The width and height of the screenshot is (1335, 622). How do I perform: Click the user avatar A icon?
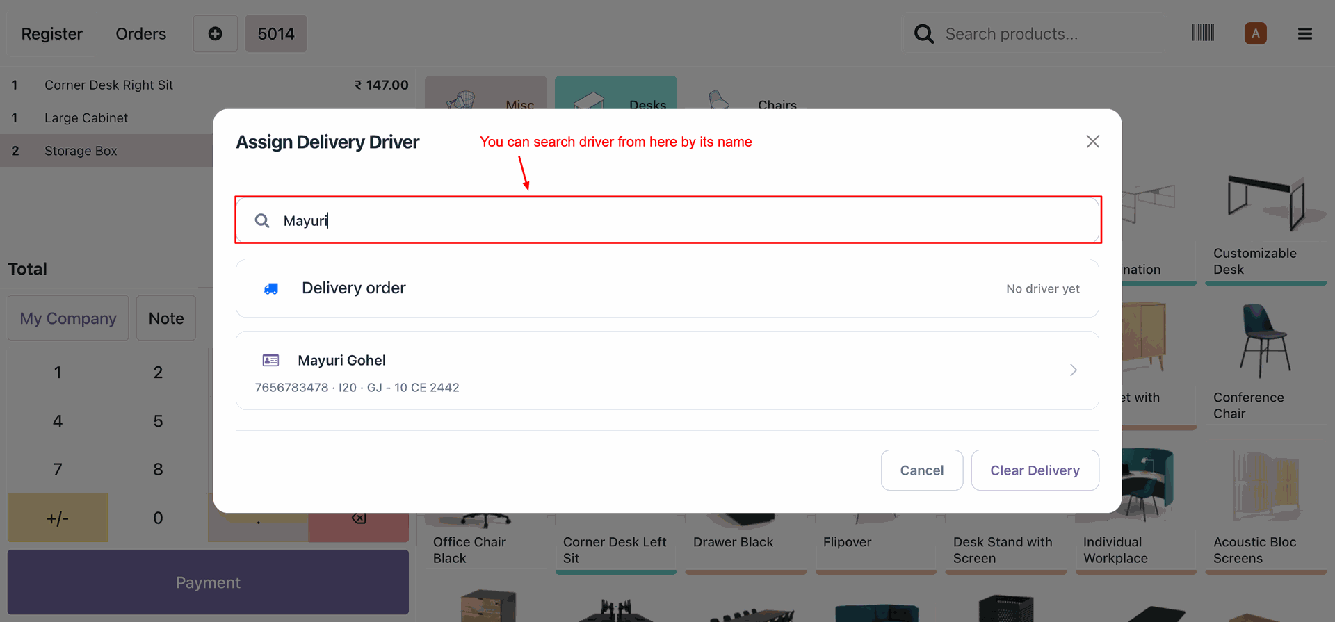tap(1255, 33)
